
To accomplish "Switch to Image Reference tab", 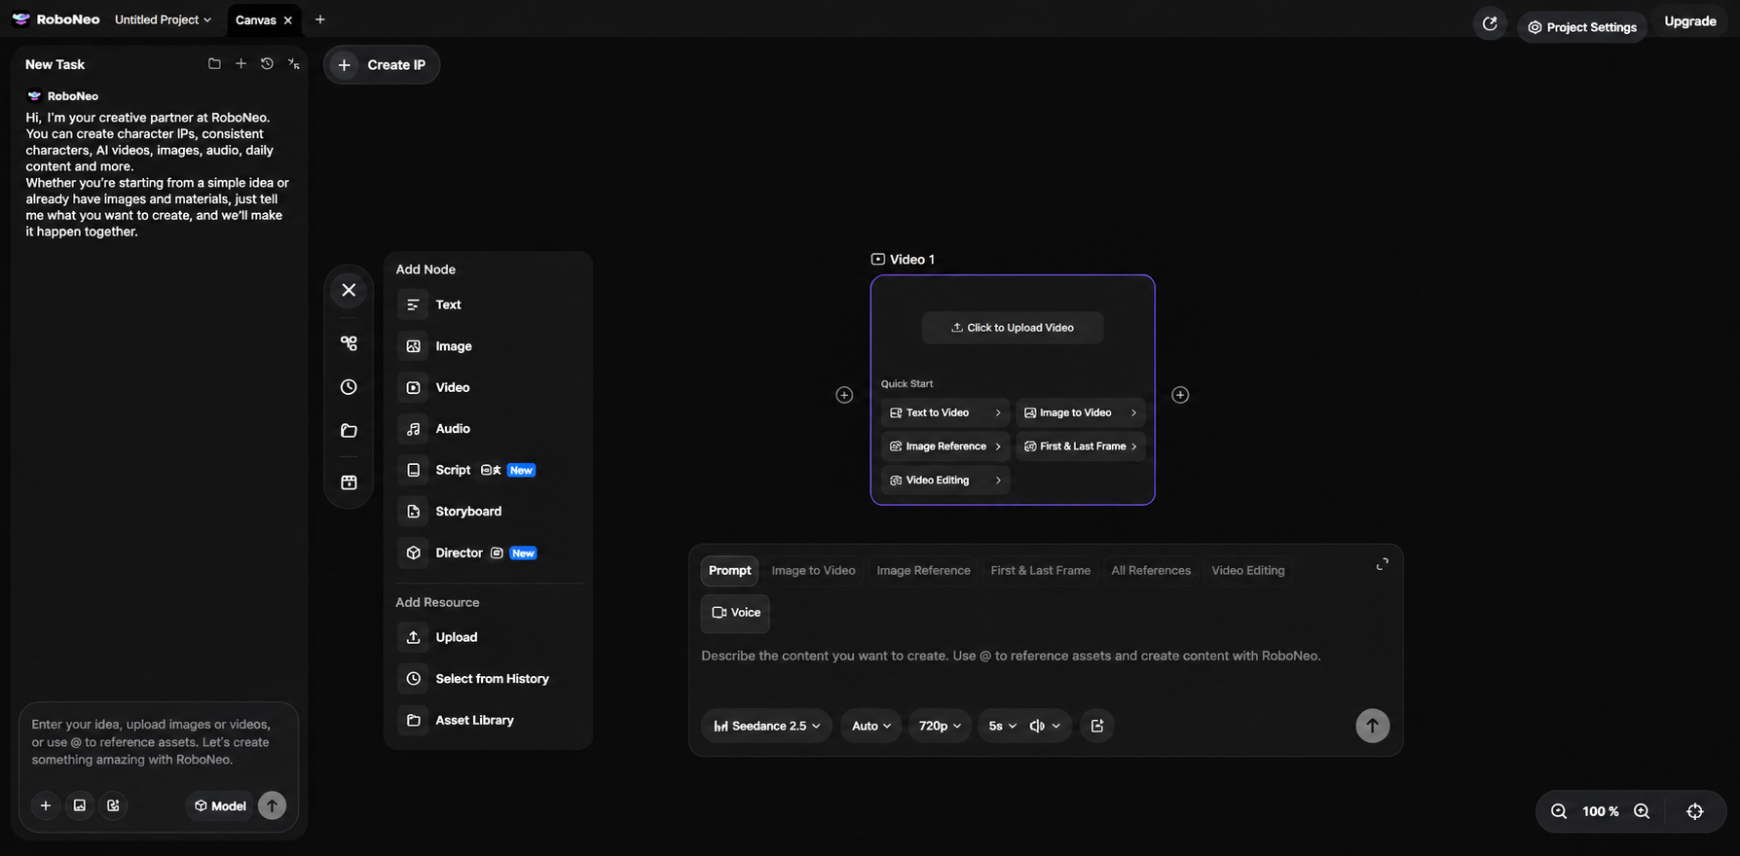I will pos(923,571).
